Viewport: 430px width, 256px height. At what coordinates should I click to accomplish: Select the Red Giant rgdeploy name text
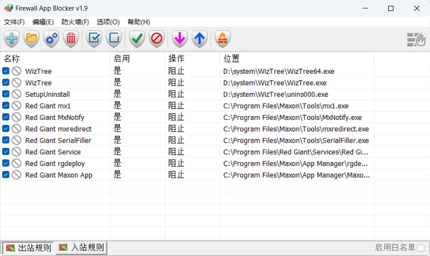(x=55, y=163)
